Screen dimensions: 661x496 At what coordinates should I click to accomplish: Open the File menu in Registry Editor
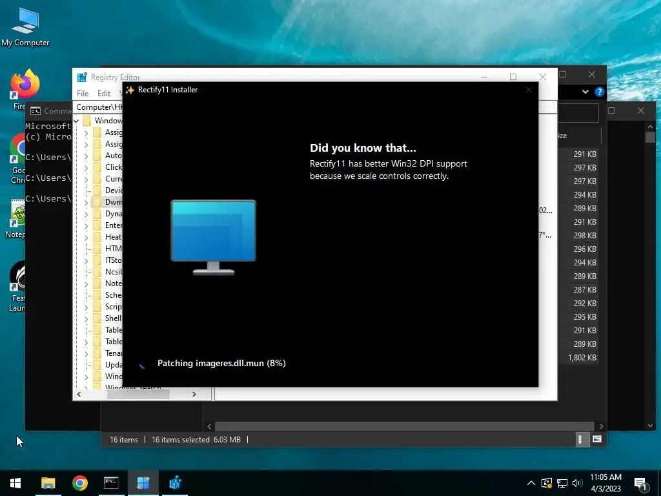[83, 93]
